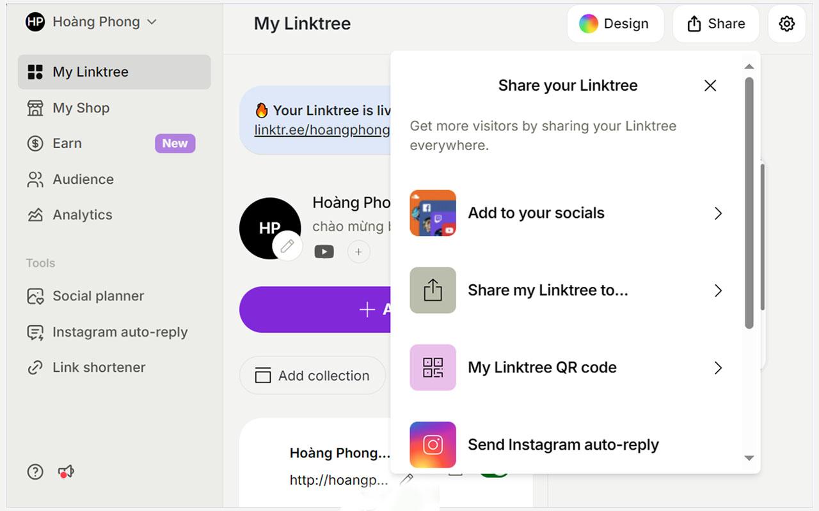Viewport: 819px width, 511px height.
Task: Click the Hoàng Phong profile name
Action: [351, 203]
